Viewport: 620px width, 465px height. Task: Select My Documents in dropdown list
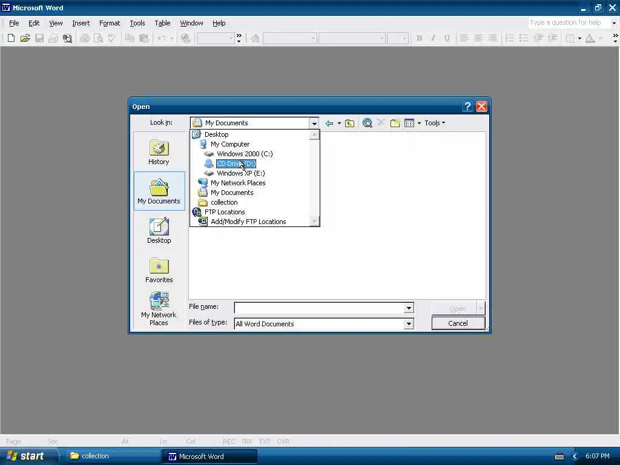click(232, 193)
